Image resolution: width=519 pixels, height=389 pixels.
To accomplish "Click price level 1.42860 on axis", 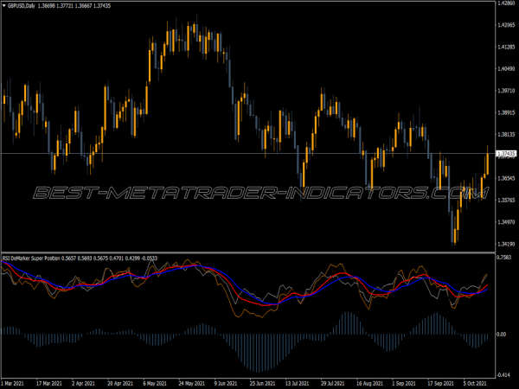I will pos(506,3).
